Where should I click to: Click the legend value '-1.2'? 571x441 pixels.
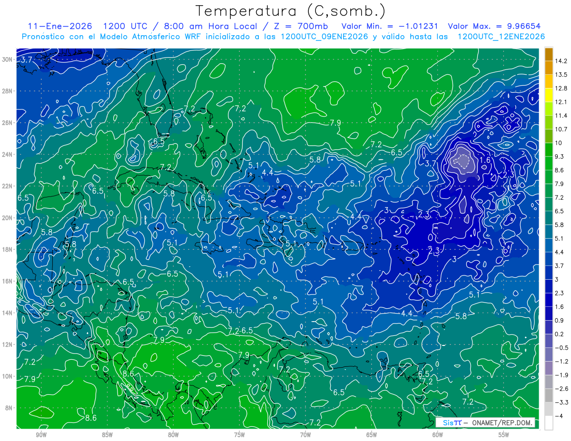click(561, 362)
